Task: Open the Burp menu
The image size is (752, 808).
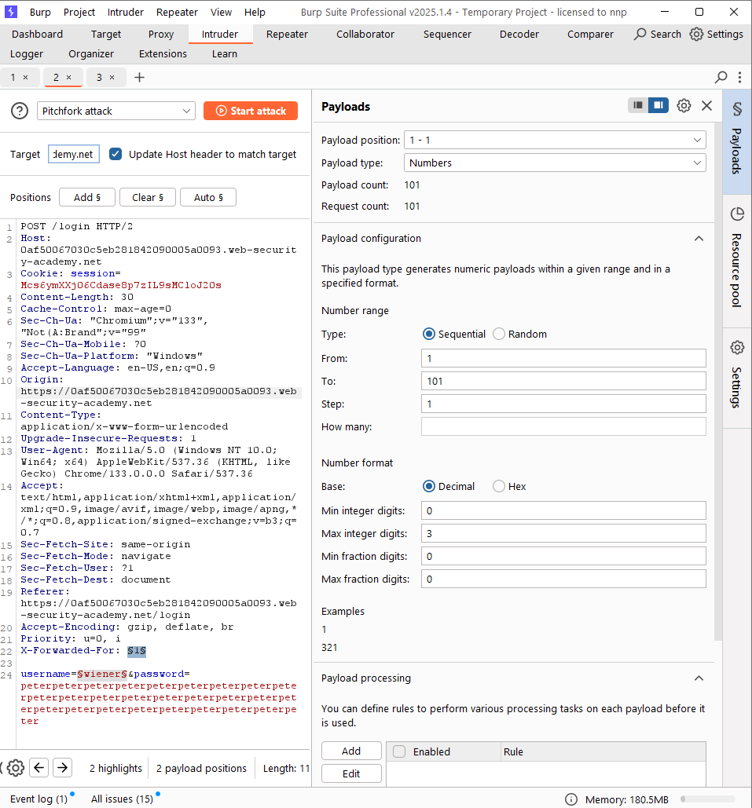Action: [x=40, y=12]
